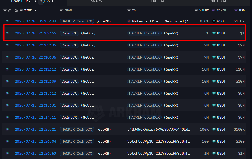Open transaction at 2025-07-18 21:07:55
252x159 pixels.
[x=35, y=33]
